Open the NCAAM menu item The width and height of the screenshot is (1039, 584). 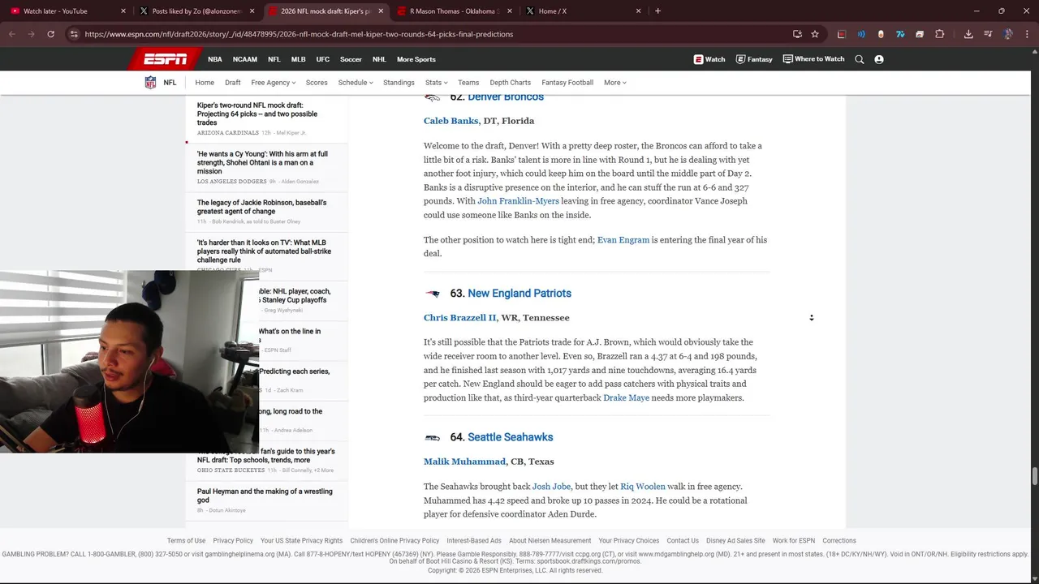245,59
